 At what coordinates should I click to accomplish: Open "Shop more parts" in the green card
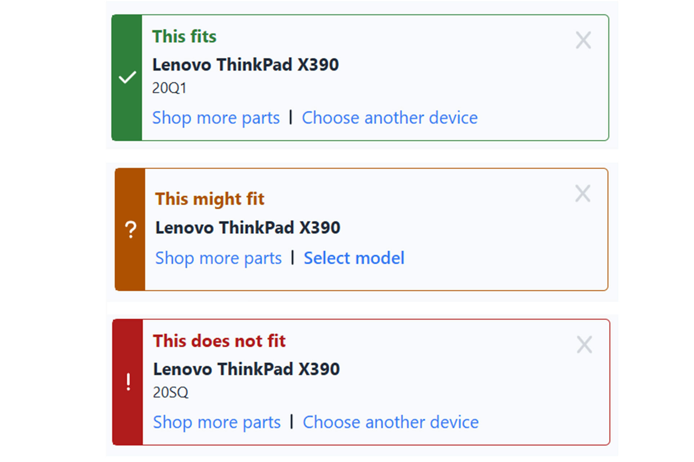(216, 118)
